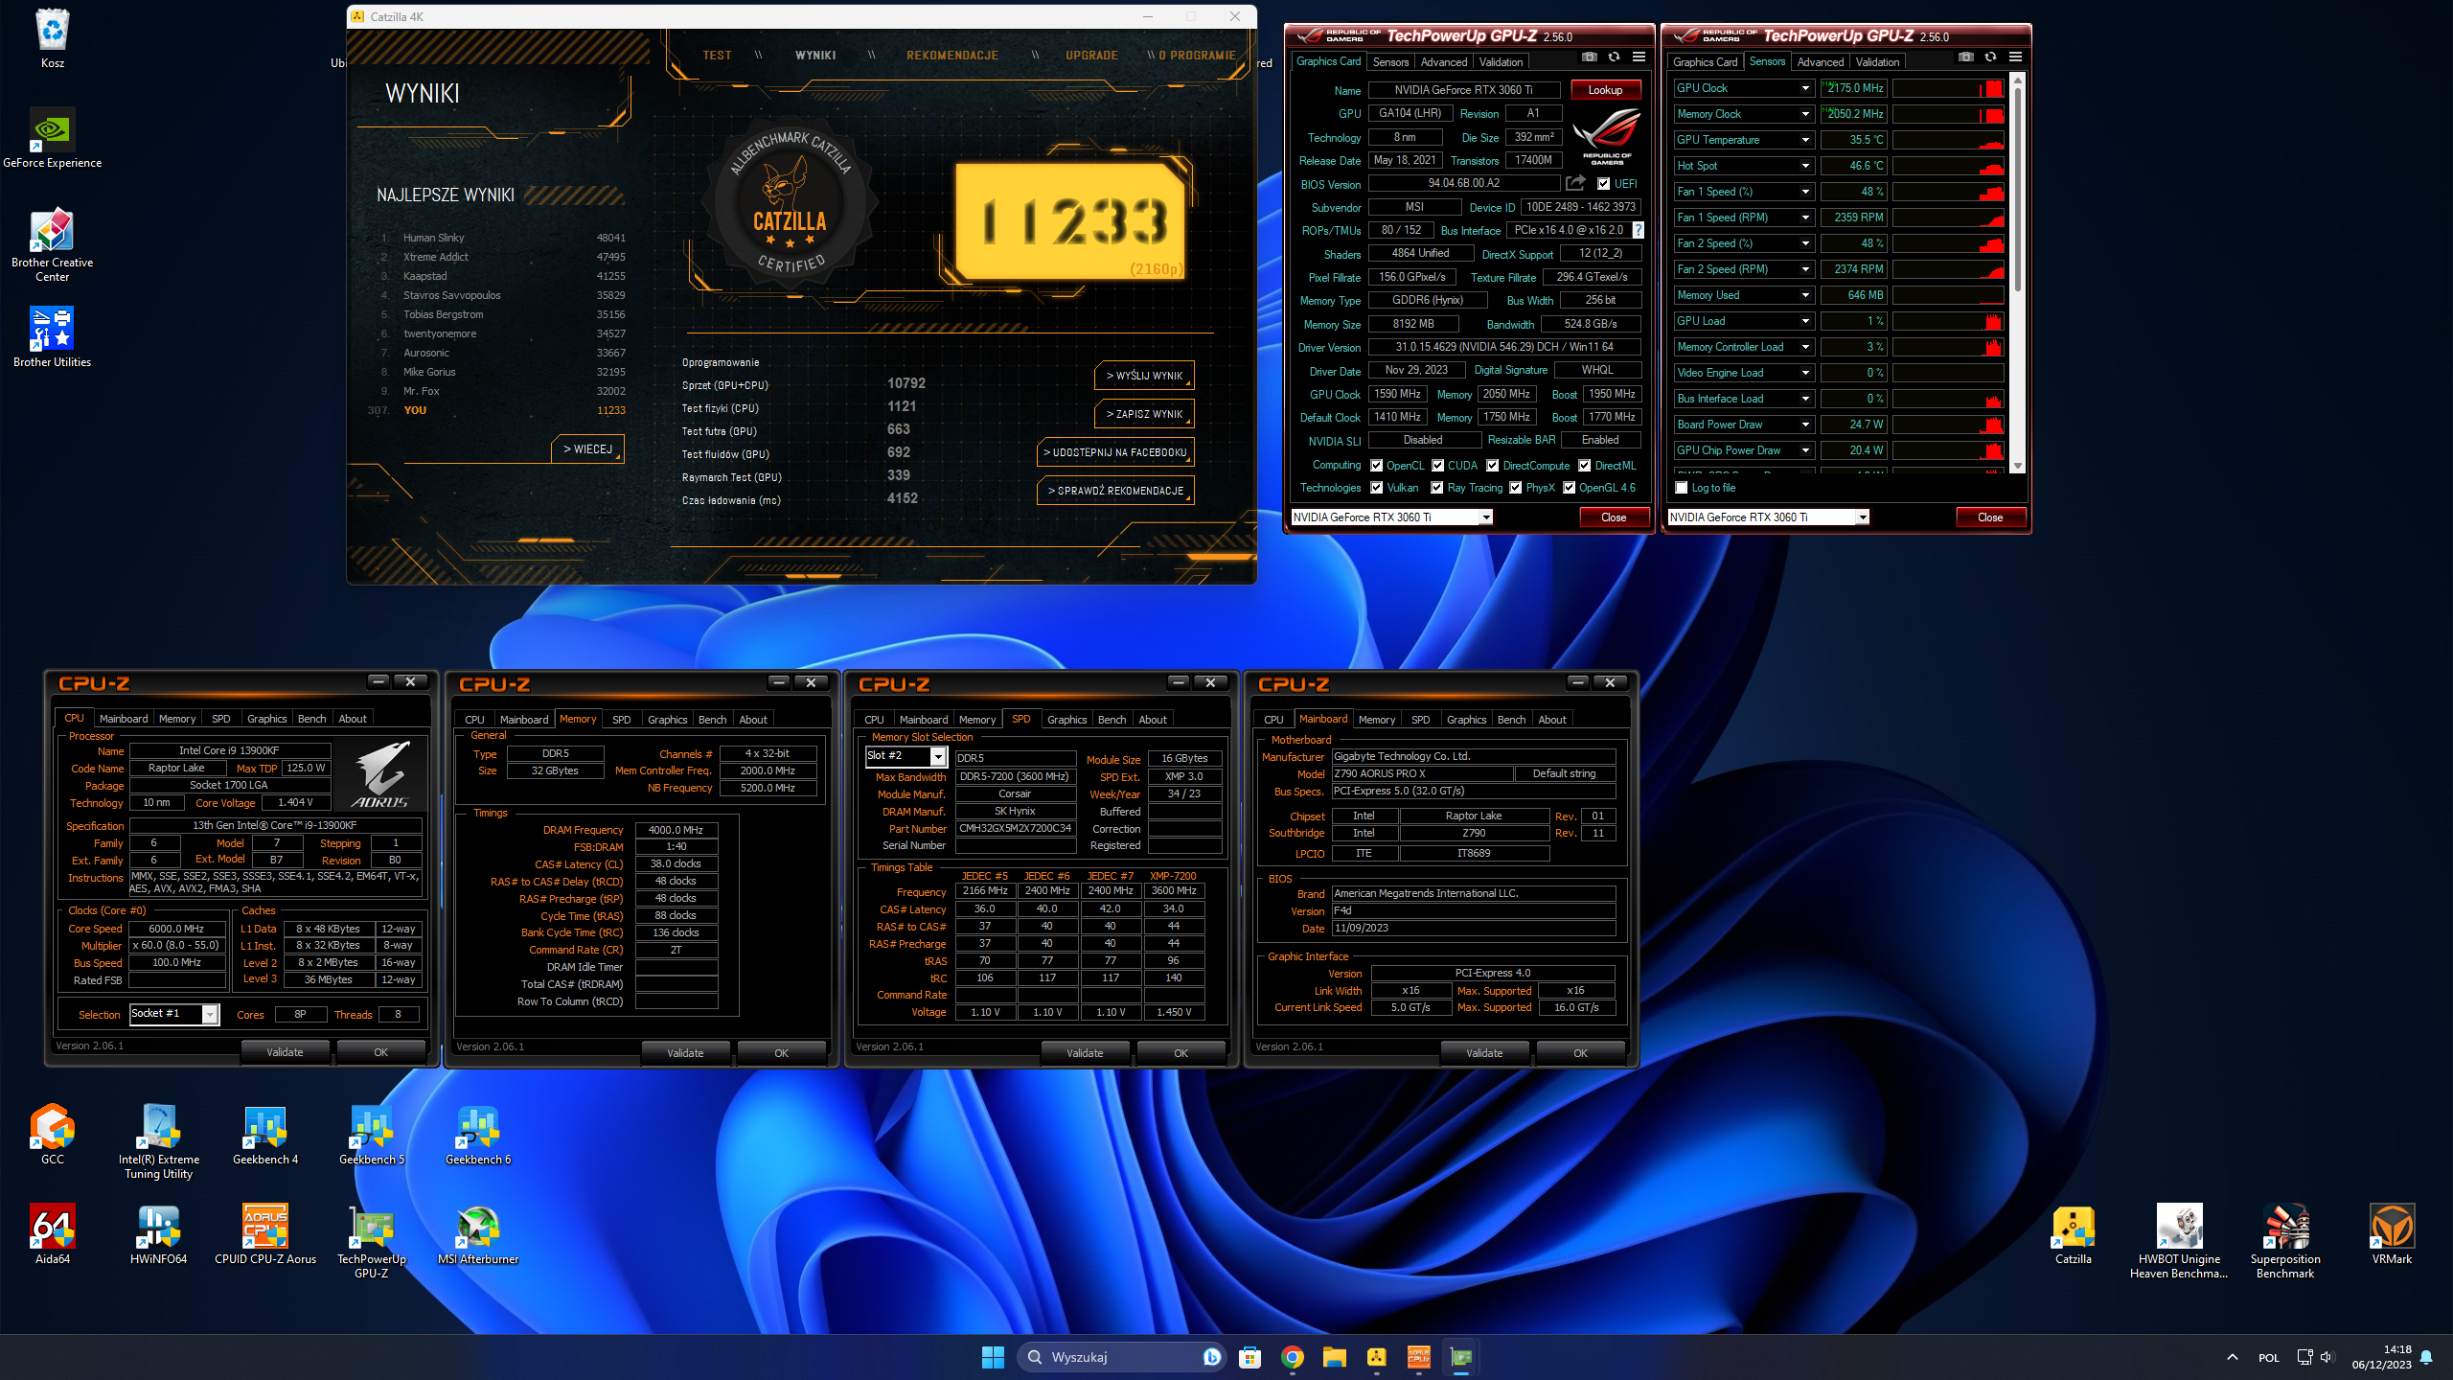
Task: Switch to UPGRADE tab in Catzilla
Action: point(1091,56)
